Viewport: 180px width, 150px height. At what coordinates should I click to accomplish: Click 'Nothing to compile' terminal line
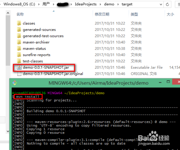coord(76,144)
